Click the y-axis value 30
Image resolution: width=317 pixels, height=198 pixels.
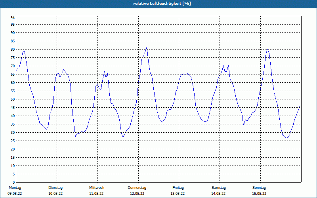(13, 133)
